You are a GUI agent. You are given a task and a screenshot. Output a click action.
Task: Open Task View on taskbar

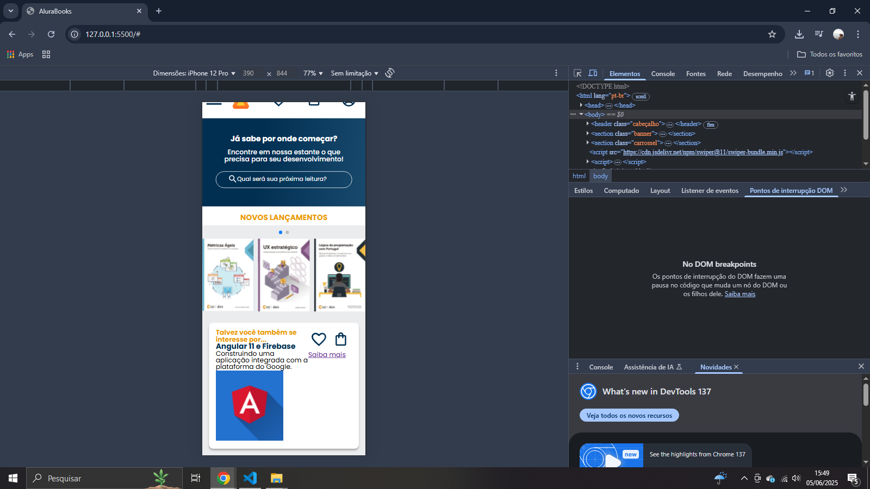pyautogui.click(x=196, y=478)
